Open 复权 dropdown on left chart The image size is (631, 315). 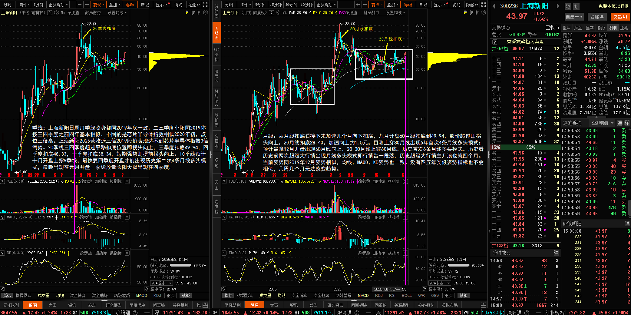99,5
